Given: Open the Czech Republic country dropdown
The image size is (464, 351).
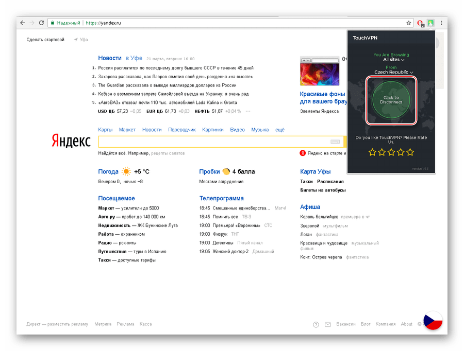Looking at the screenshot, I should pyautogui.click(x=393, y=73).
